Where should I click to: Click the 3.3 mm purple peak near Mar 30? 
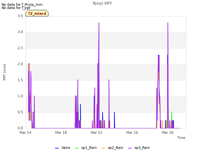[x=168, y=23]
